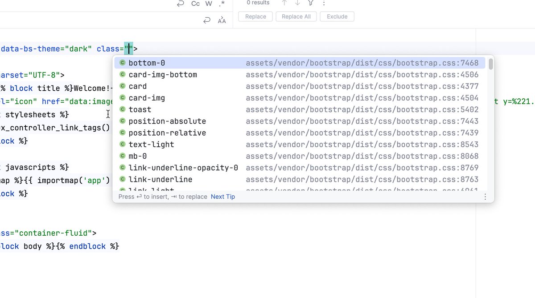The height and width of the screenshot is (298, 535).
Task: Click new line icon in replace field
Action: pyautogui.click(x=207, y=20)
